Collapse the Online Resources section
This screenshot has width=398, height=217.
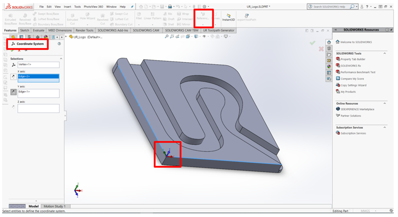click(385, 103)
